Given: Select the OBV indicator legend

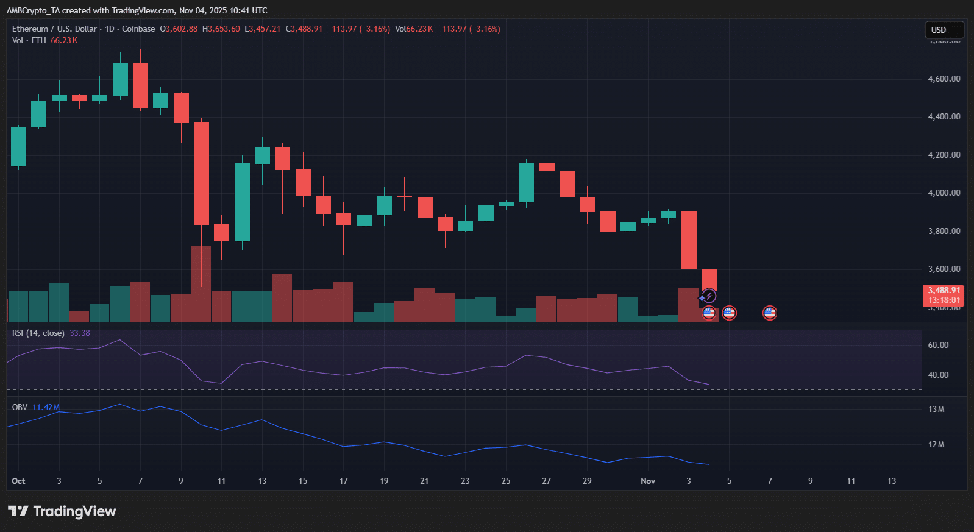Looking at the screenshot, I should (x=20, y=407).
